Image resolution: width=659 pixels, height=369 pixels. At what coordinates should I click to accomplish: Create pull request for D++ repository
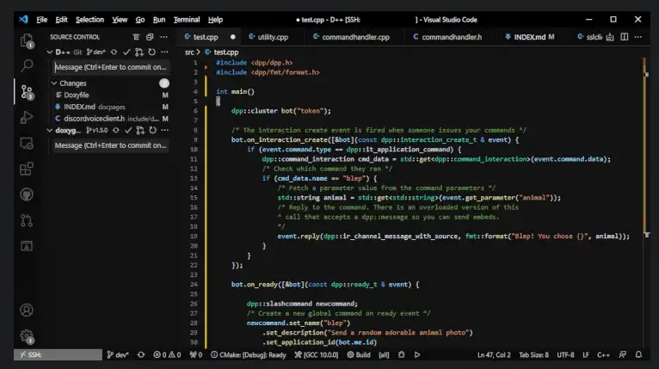coord(139,52)
